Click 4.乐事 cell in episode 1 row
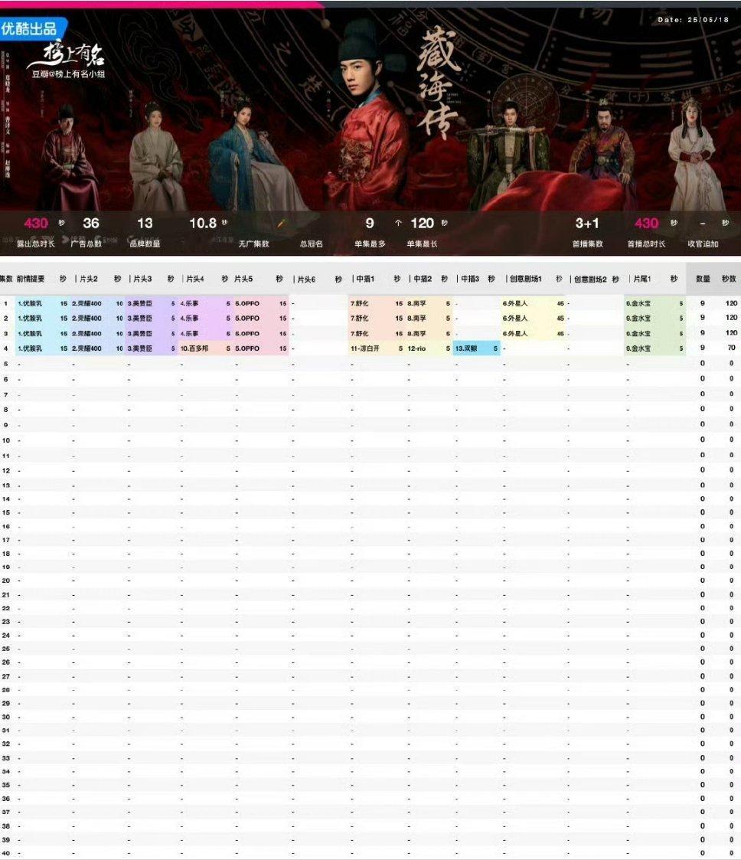Viewport: 741px width, 860px height. (189, 303)
